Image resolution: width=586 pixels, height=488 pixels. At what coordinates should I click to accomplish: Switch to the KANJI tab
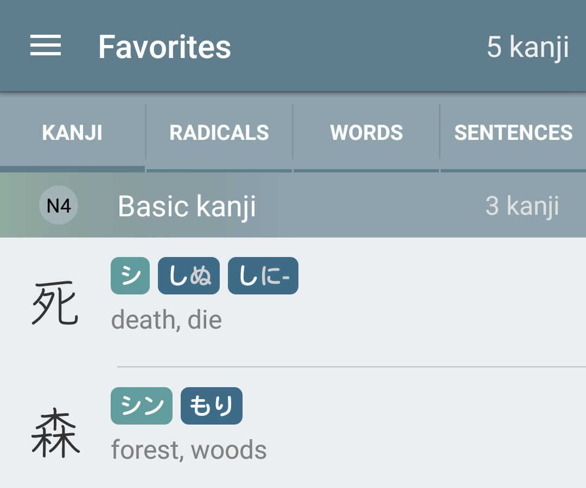72,132
